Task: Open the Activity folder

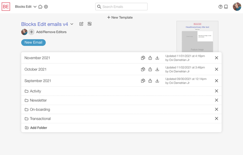Action: pyautogui.click(x=33, y=91)
